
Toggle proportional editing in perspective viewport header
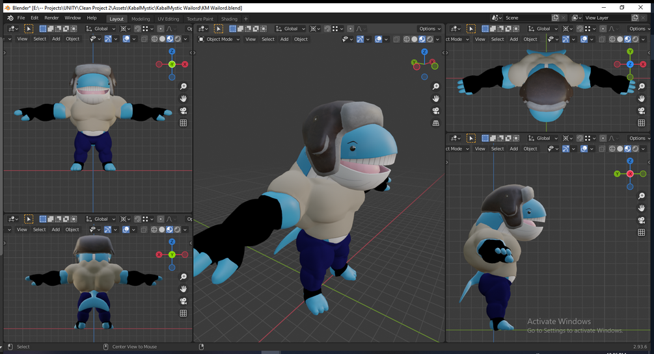tap(350, 29)
